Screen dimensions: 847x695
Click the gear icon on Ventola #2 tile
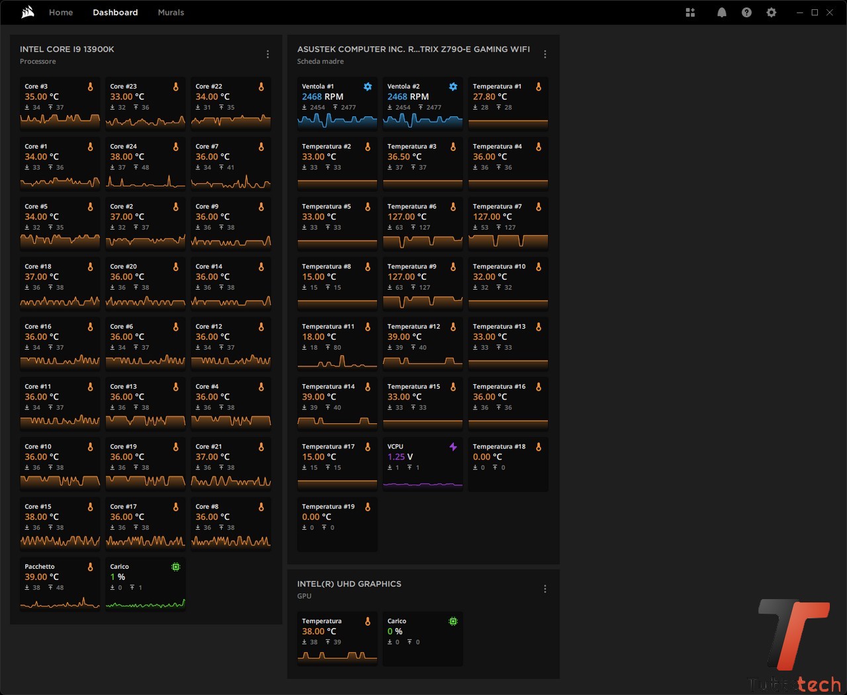click(x=453, y=87)
